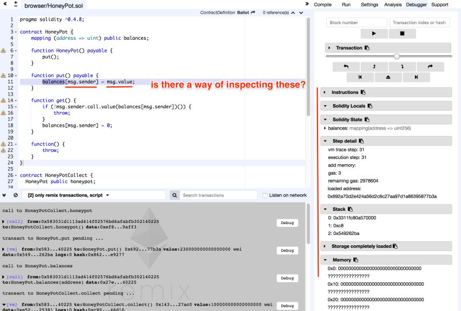This screenshot has height=311, width=461.
Task: Open the Settings tab
Action: click(x=369, y=5)
